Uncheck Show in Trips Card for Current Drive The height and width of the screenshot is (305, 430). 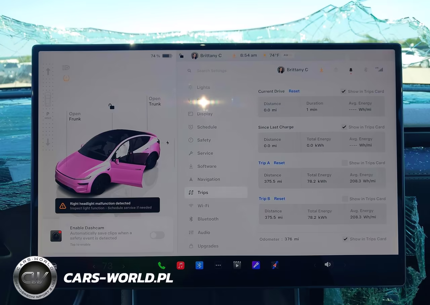point(343,91)
